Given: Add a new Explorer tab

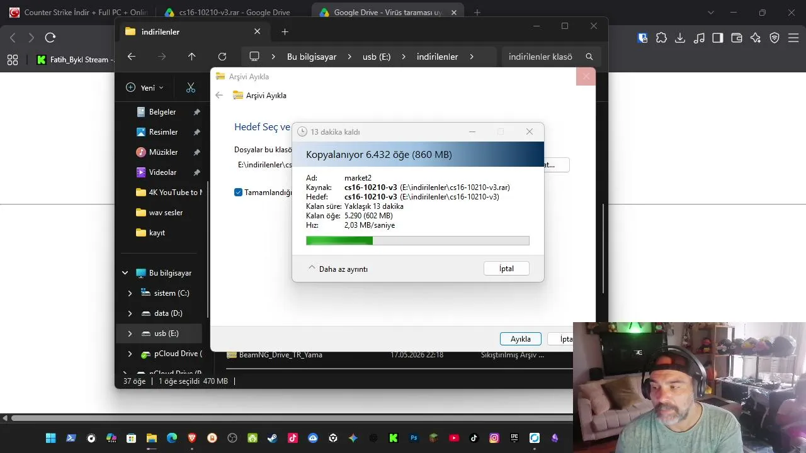Looking at the screenshot, I should tap(285, 31).
